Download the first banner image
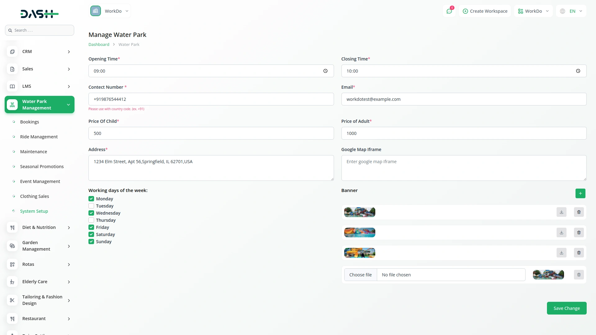Viewport: 596px width, 335px height. point(561,212)
